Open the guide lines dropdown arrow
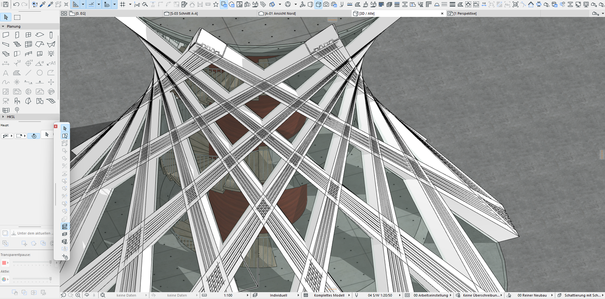 (83, 4)
